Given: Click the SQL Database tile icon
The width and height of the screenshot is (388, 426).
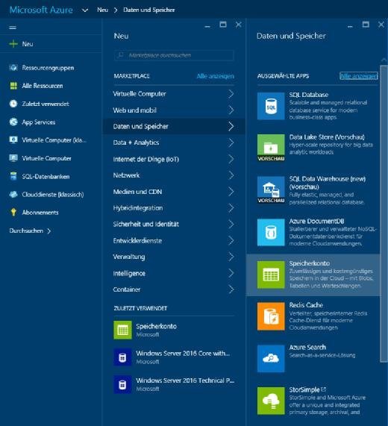Looking at the screenshot, I should 271,106.
